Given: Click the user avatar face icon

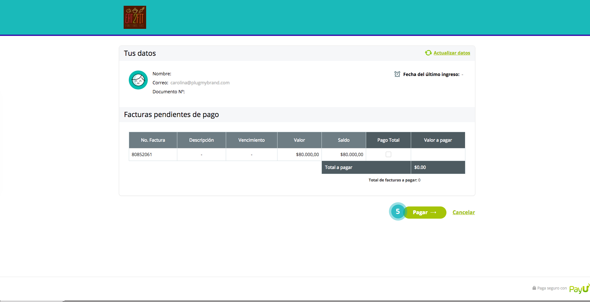Looking at the screenshot, I should coord(138,80).
